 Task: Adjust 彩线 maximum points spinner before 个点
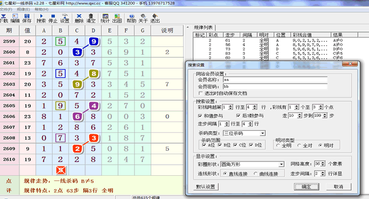point(321,107)
